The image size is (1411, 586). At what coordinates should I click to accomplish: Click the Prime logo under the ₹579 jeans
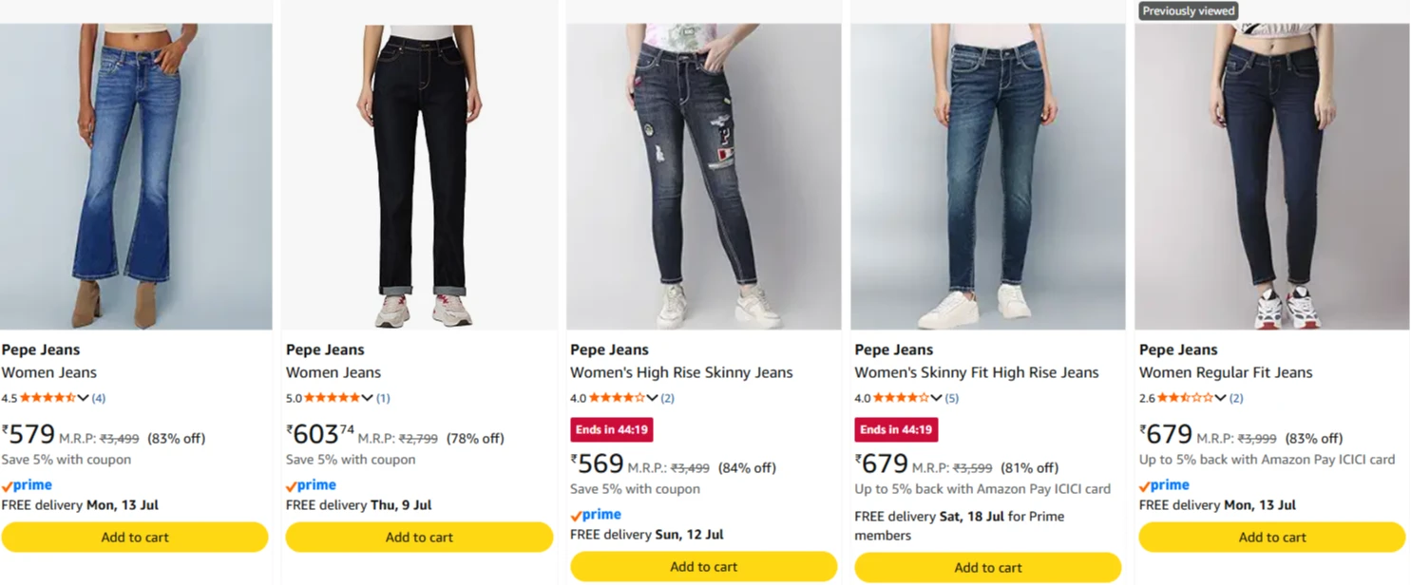pos(27,485)
